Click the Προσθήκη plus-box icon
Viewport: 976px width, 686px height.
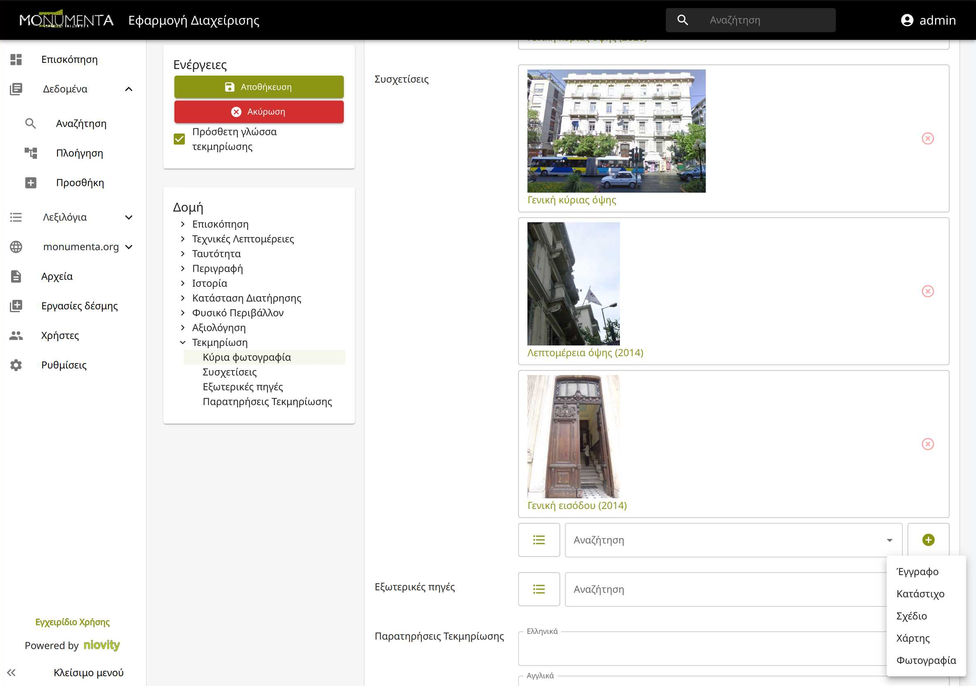(31, 183)
